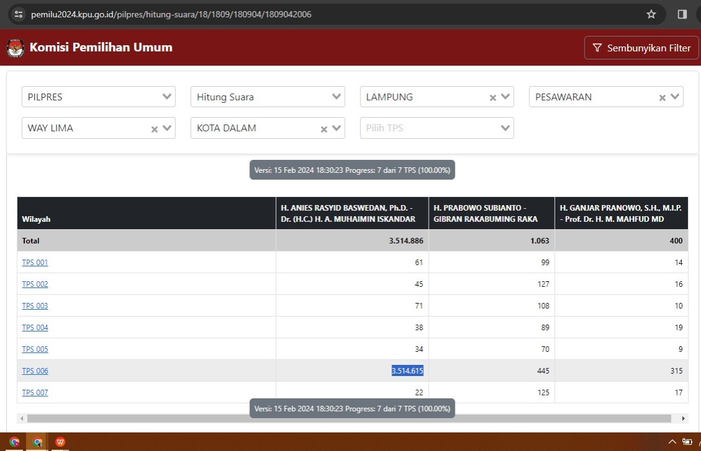This screenshot has height=451, width=701.
Task: Click the total value 3.514.886
Action: pyautogui.click(x=406, y=241)
